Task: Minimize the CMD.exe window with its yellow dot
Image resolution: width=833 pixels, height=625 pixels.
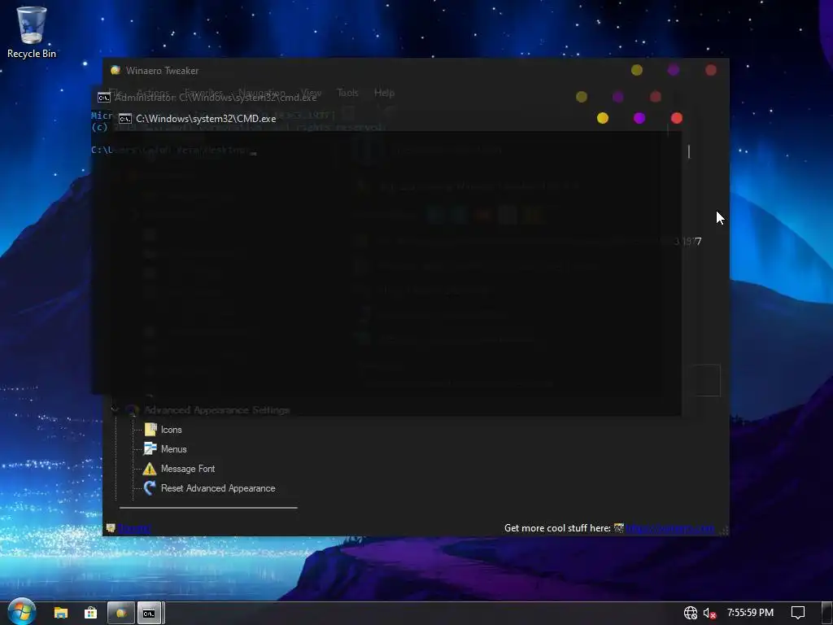Action: [603, 118]
